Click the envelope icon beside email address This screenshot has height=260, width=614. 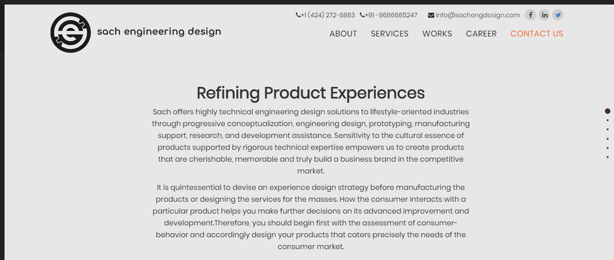click(x=431, y=15)
